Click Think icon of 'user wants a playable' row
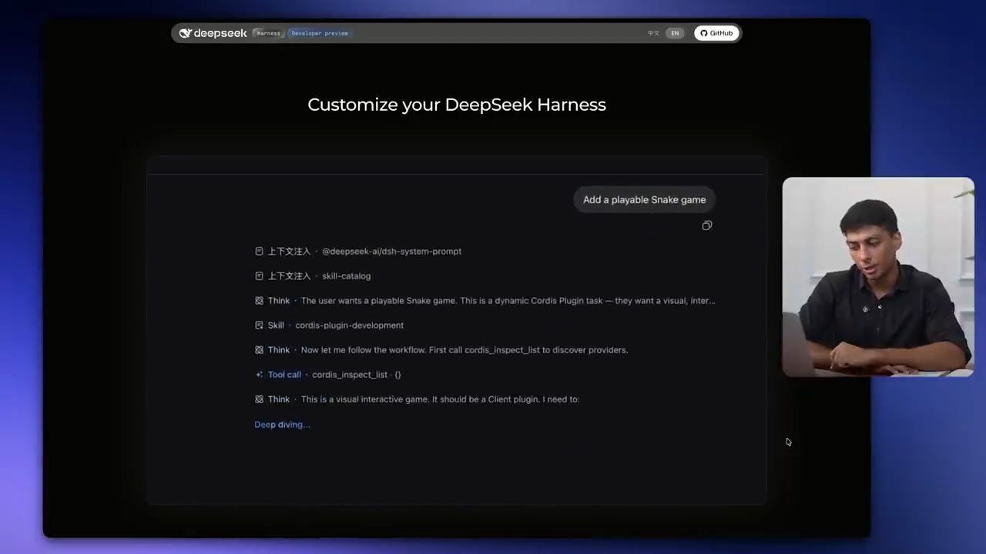 point(259,301)
